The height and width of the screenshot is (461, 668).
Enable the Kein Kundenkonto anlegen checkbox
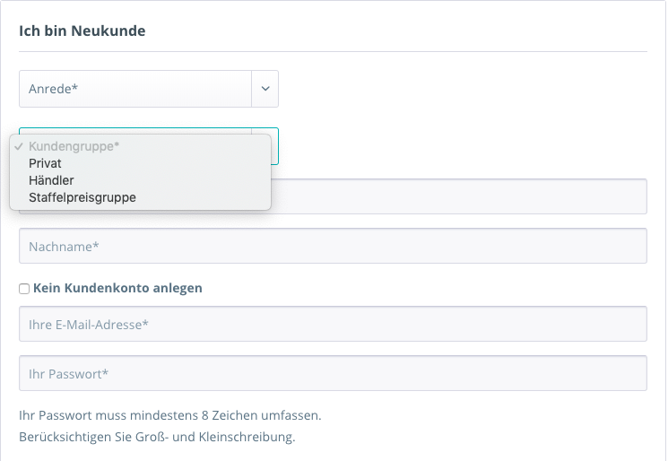click(24, 289)
